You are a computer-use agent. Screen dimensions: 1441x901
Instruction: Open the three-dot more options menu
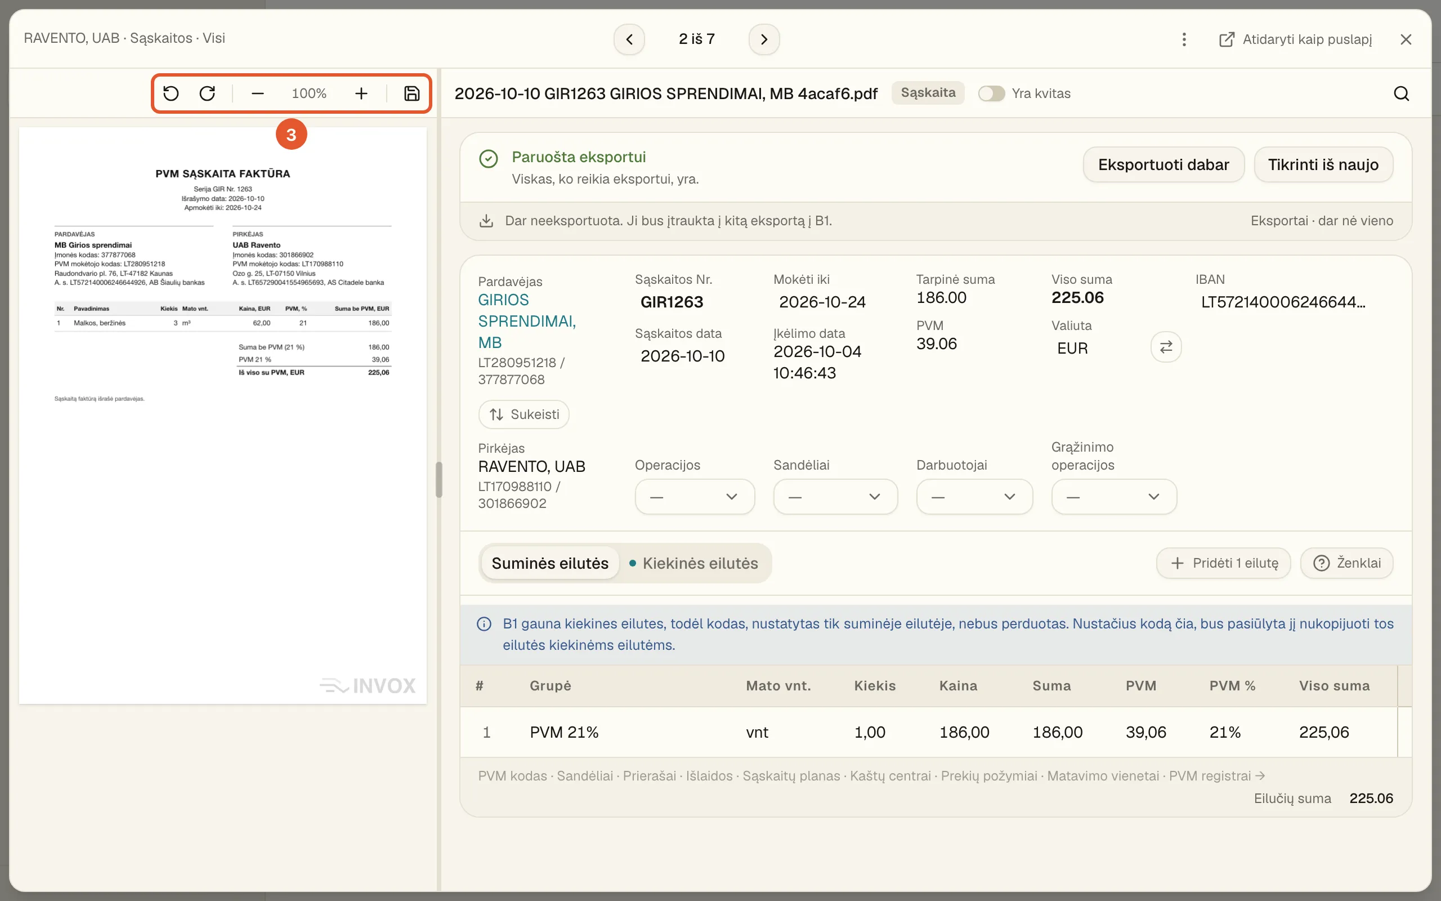pyautogui.click(x=1184, y=39)
